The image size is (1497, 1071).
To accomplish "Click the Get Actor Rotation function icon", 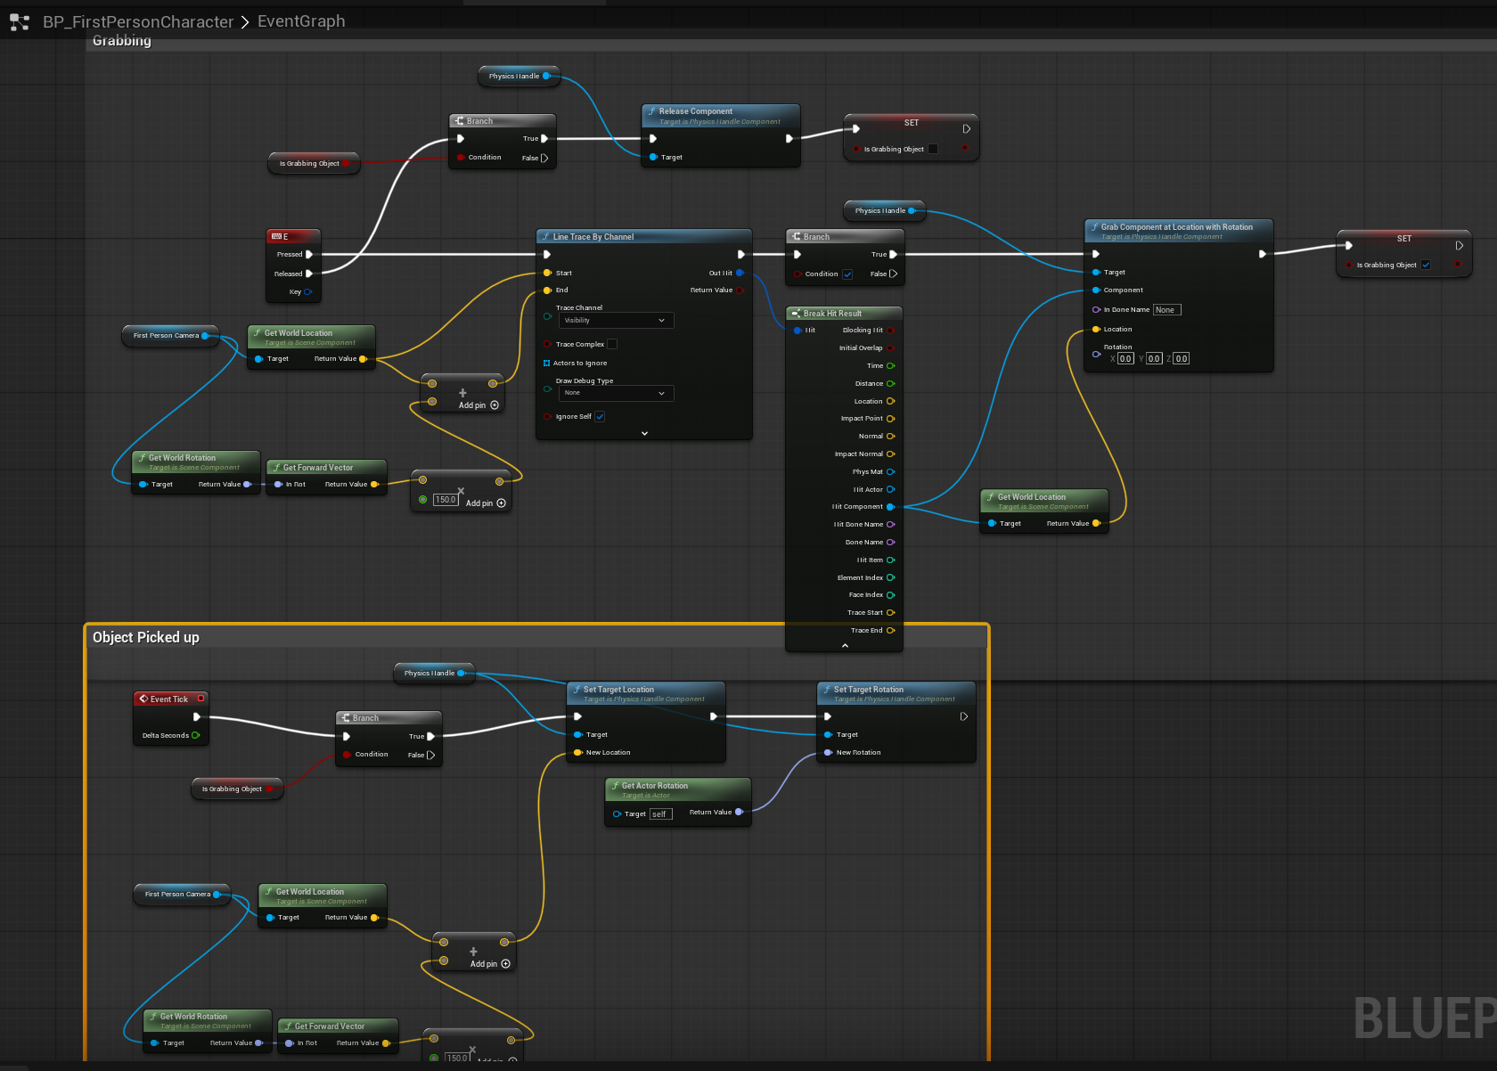I will point(615,786).
